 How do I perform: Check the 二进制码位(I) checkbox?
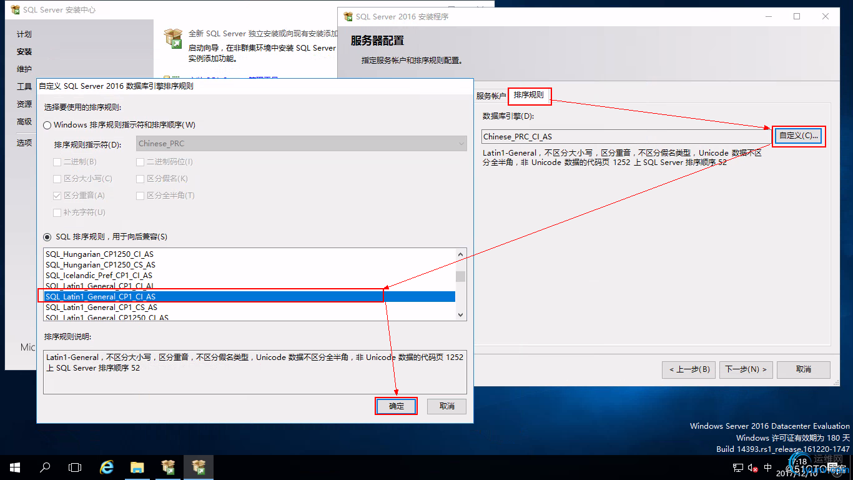[141, 162]
